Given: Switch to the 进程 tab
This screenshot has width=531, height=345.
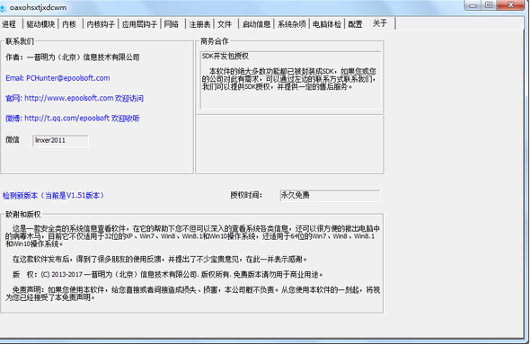Looking at the screenshot, I should pyautogui.click(x=10, y=24).
